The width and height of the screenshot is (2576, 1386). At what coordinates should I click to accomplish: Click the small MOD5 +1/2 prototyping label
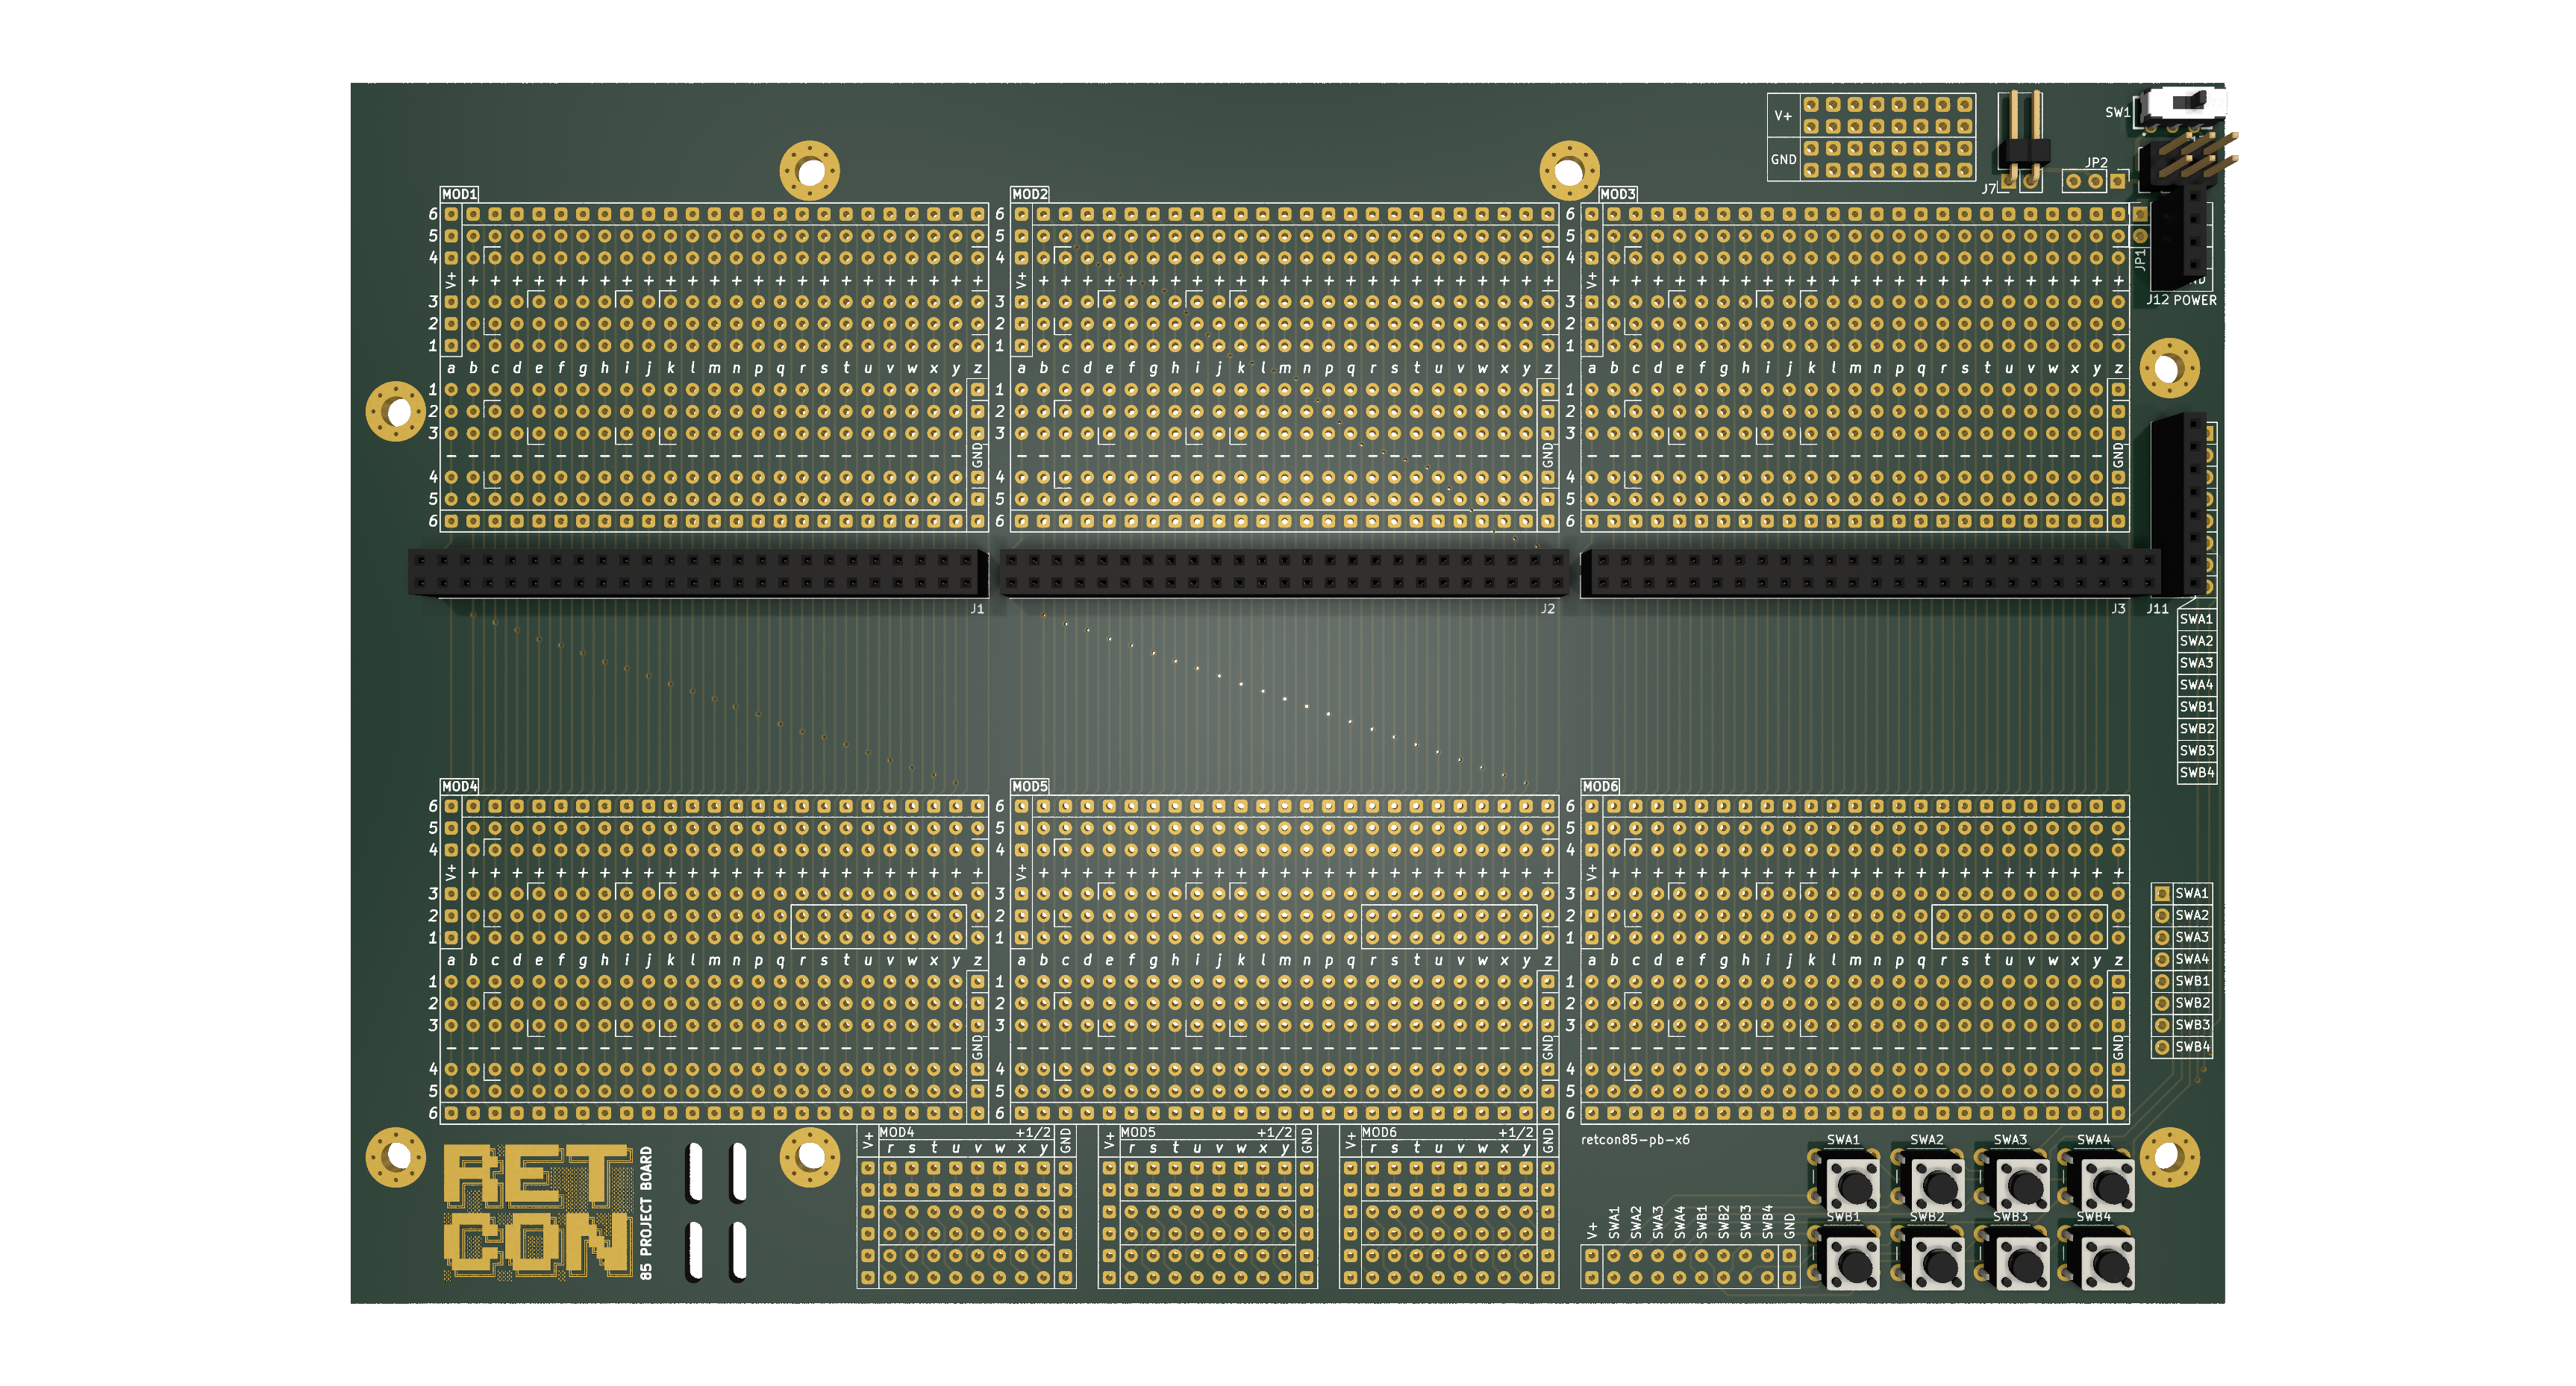tap(1206, 1132)
